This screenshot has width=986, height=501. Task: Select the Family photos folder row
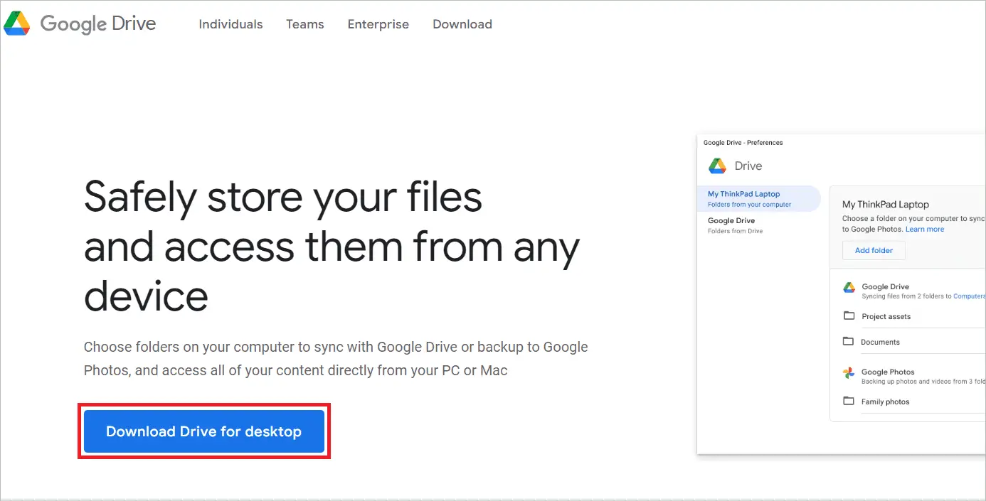click(x=886, y=401)
